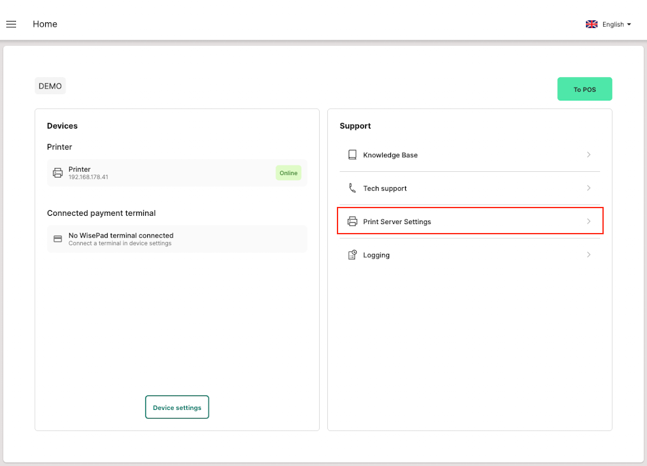Viewport: 647px width, 466px height.
Task: Click the To POS button
Action: point(584,89)
